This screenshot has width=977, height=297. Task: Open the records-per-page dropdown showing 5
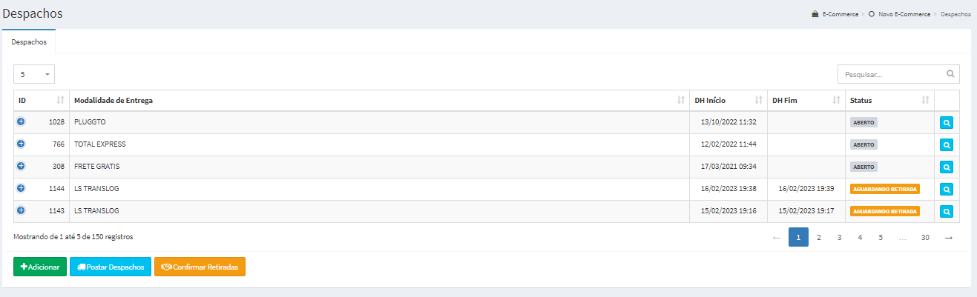34,74
